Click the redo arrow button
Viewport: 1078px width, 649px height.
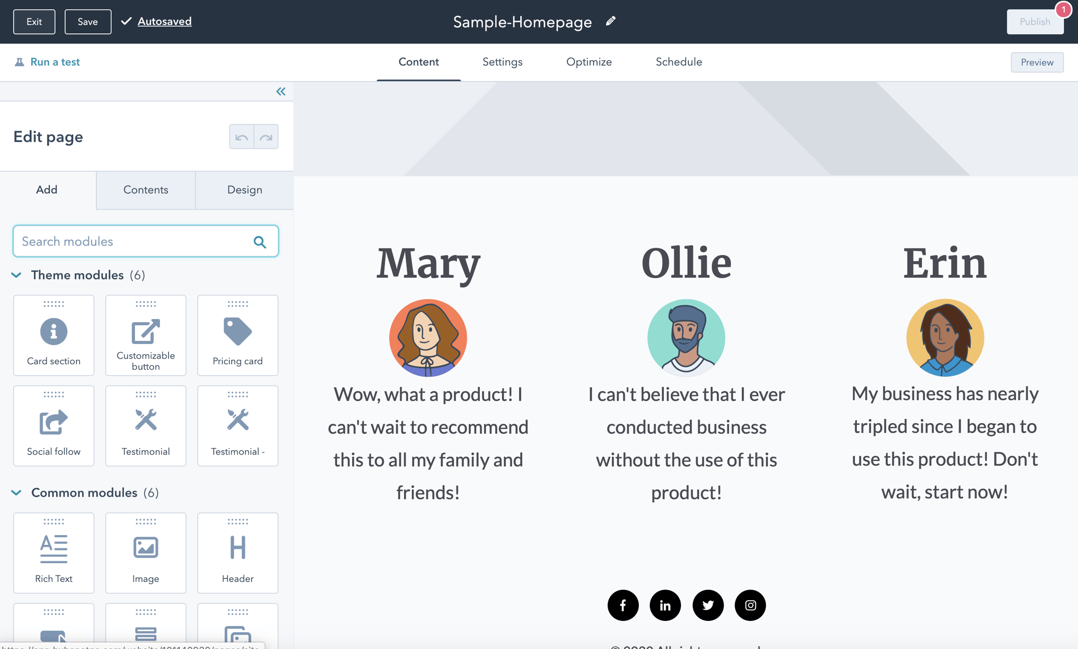point(266,137)
